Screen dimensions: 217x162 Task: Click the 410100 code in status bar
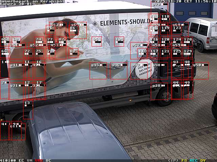coord(8,160)
